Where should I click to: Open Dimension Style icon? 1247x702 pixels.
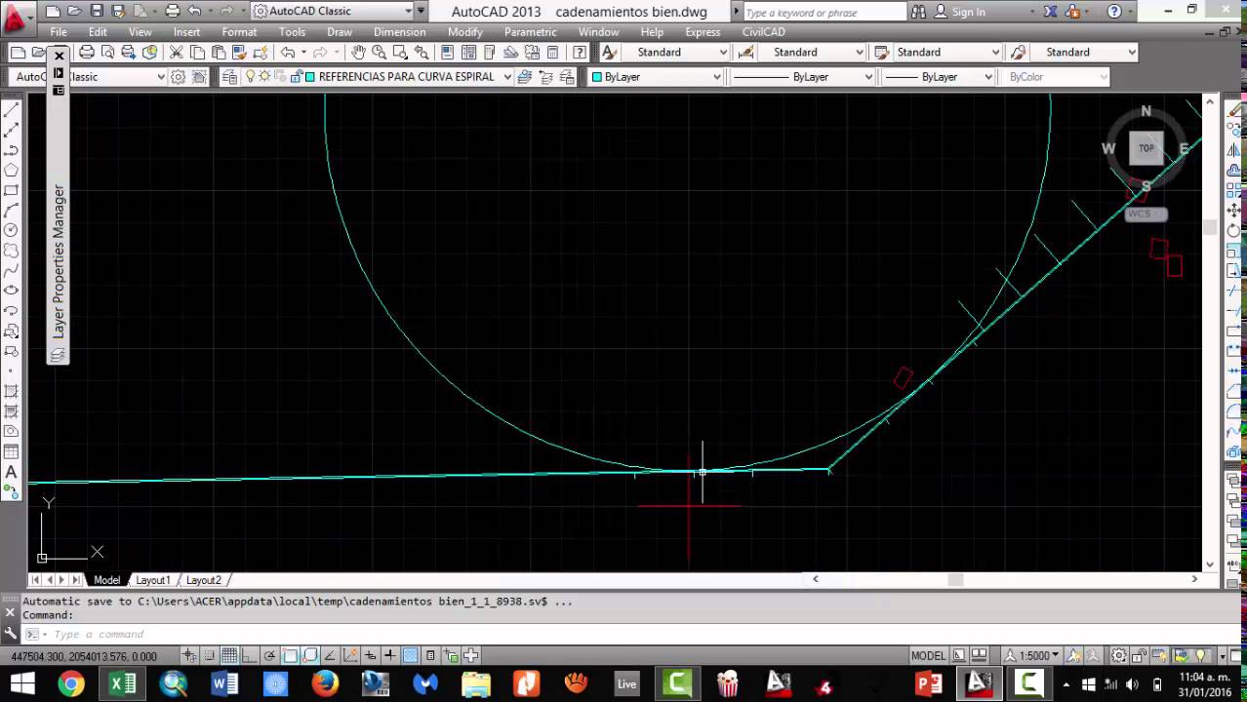[x=746, y=53]
